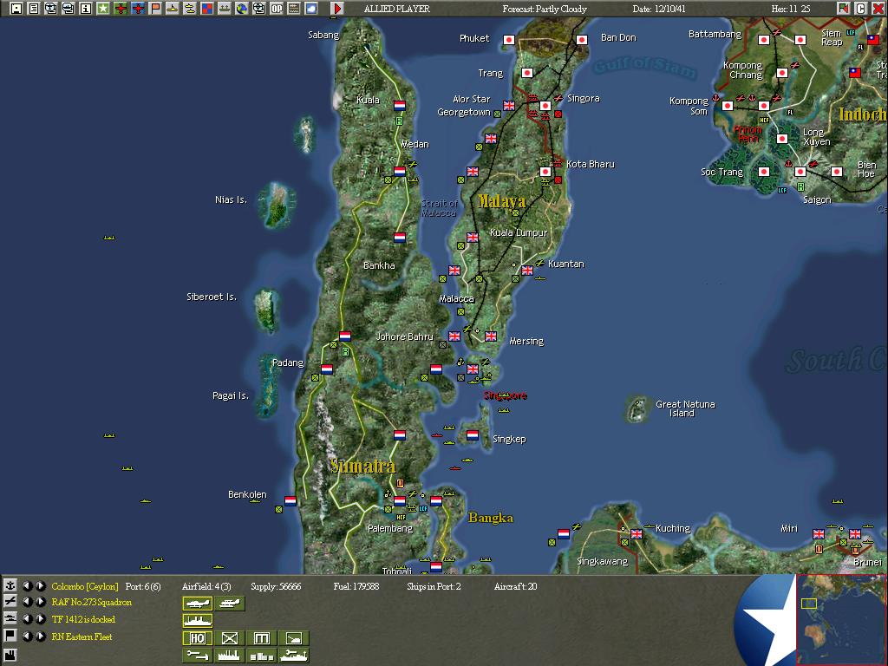Toggle the infantry crossed-box unit button
888x666 pixels.
pyautogui.click(x=230, y=638)
